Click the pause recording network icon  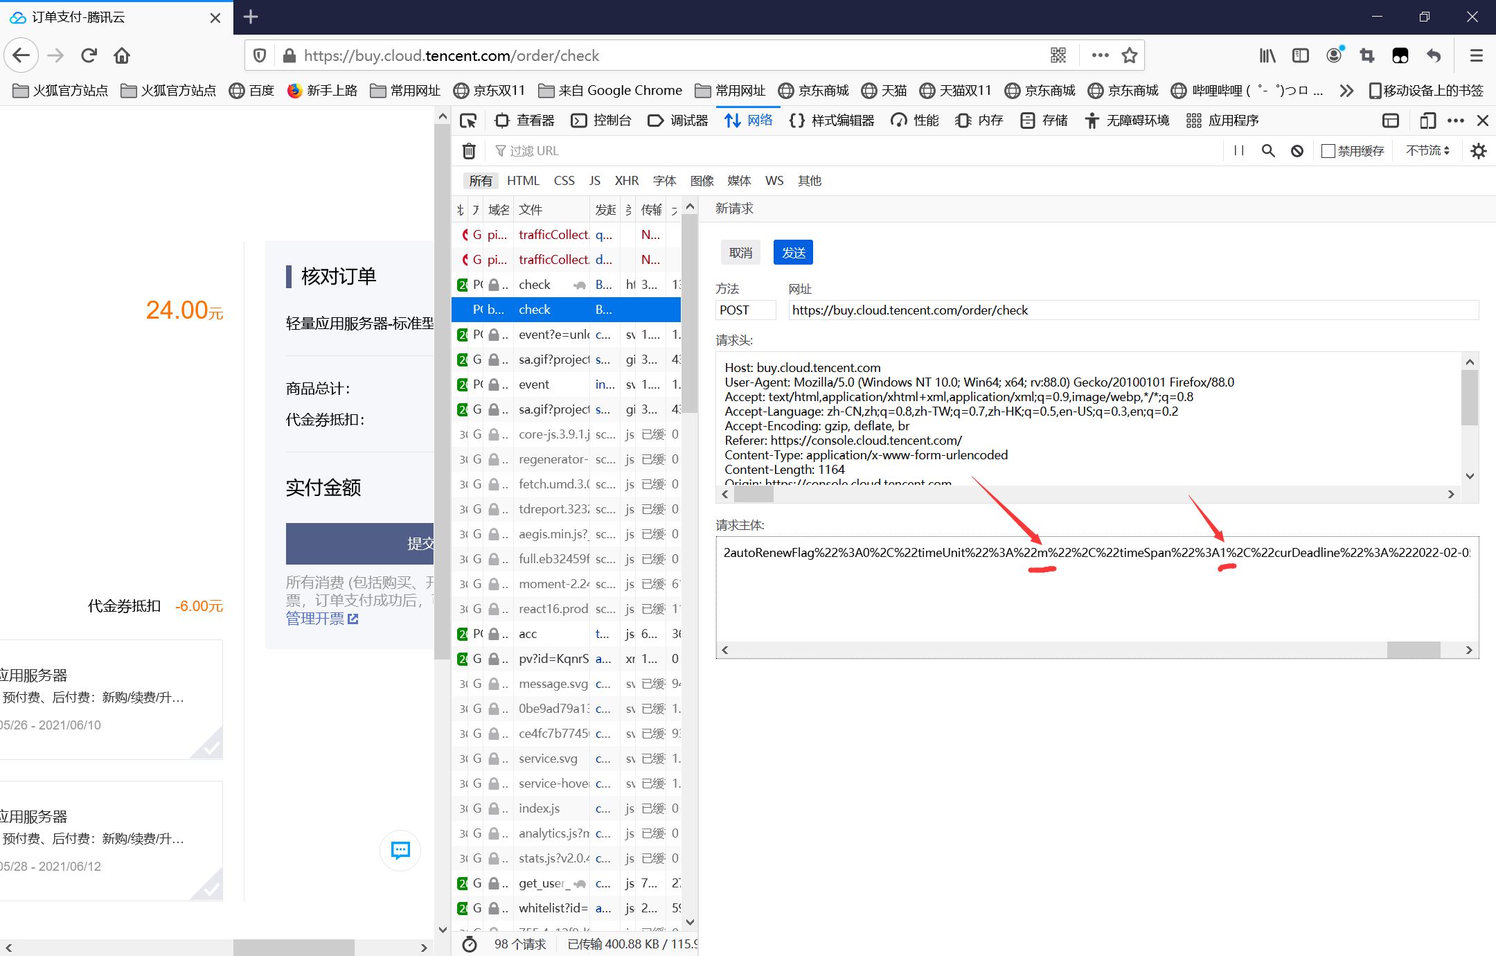click(1239, 150)
